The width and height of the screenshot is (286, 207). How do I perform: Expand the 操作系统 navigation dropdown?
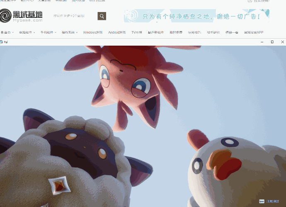click(x=70, y=32)
